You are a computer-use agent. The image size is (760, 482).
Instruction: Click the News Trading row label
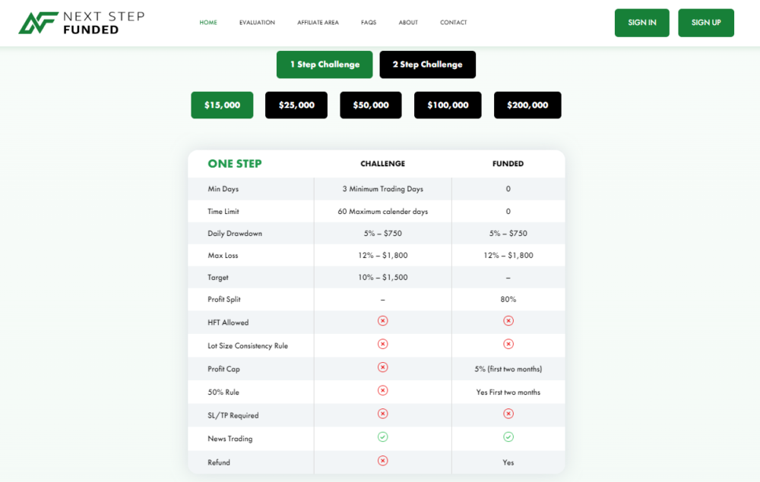tap(230, 439)
